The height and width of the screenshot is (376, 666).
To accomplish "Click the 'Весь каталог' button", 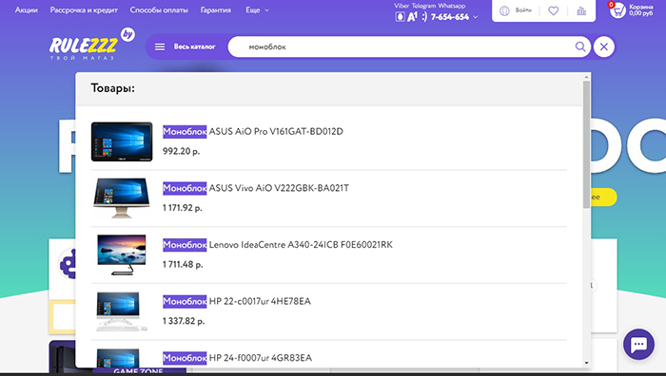I will (x=194, y=47).
